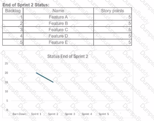
Task: Select backlog number 5 cell
Action: (13, 42)
